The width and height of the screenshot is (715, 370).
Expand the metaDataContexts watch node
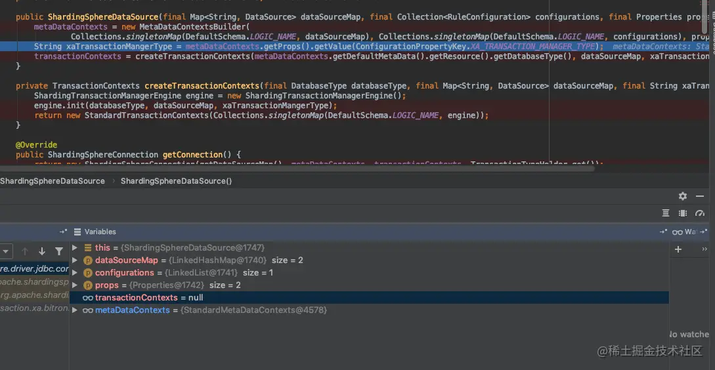coord(75,310)
